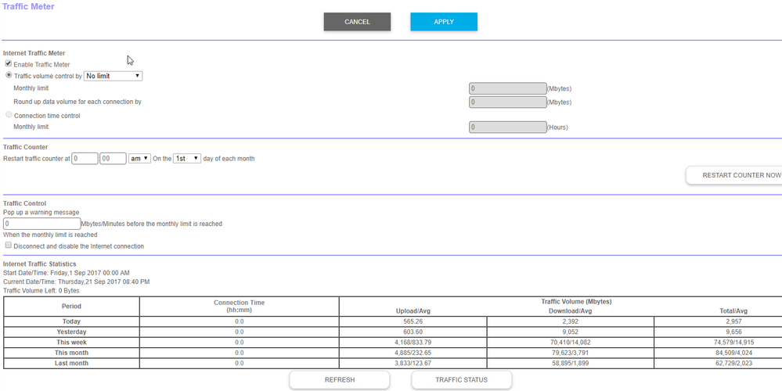Click the Monthly limit Hours field
The width and height of the screenshot is (782, 391).
point(506,127)
